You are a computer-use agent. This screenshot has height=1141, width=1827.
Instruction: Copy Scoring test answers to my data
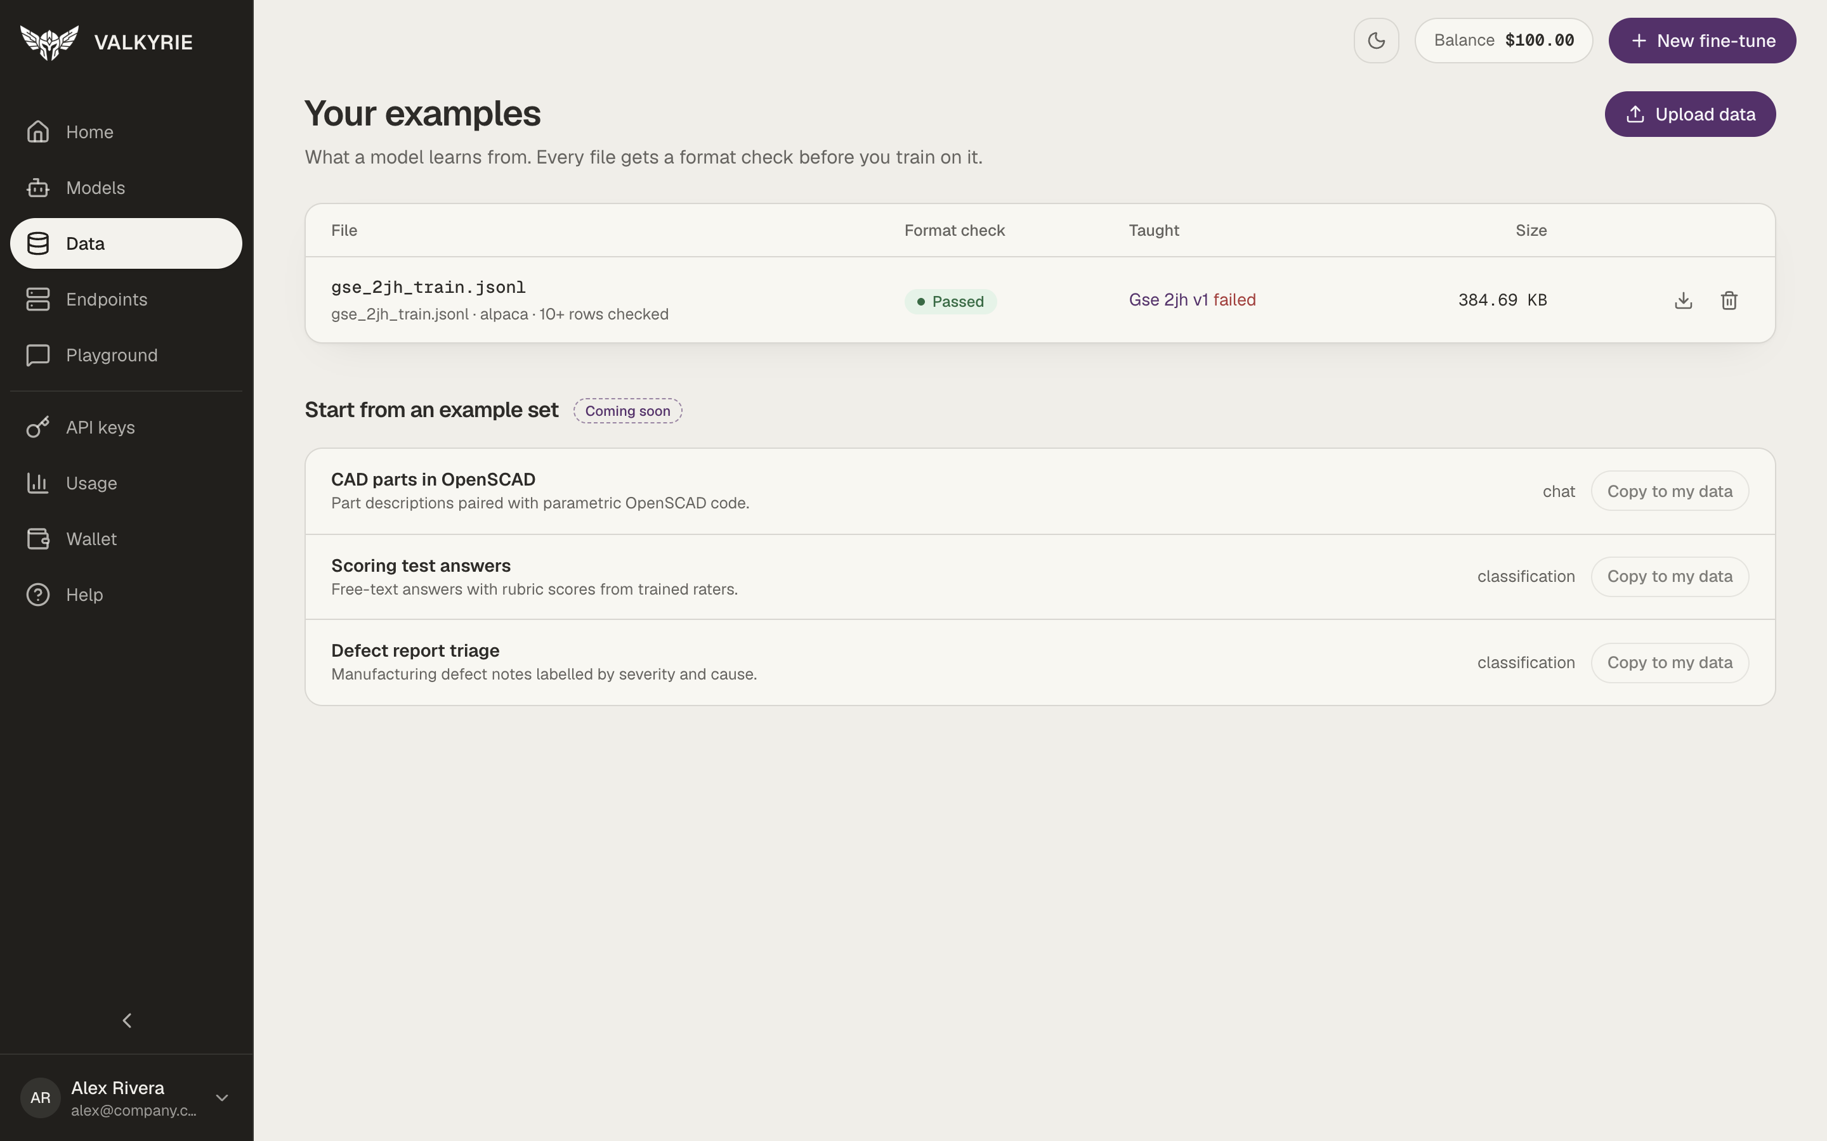[1670, 577]
